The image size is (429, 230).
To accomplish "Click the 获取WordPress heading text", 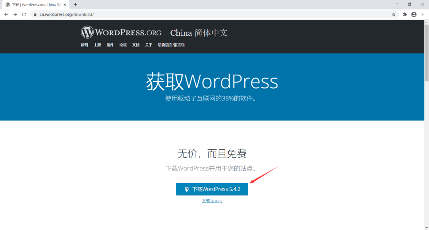I will coord(212,81).
